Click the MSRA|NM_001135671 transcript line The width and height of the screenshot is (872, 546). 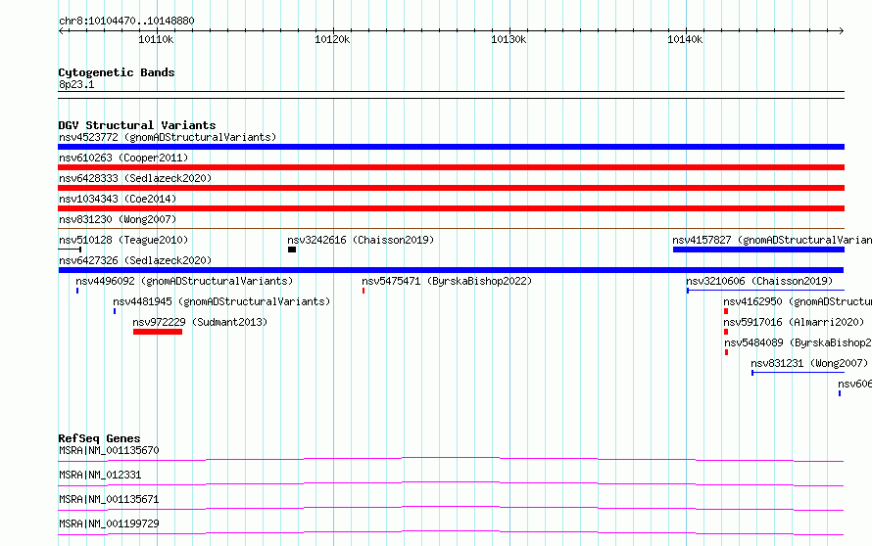click(x=451, y=508)
